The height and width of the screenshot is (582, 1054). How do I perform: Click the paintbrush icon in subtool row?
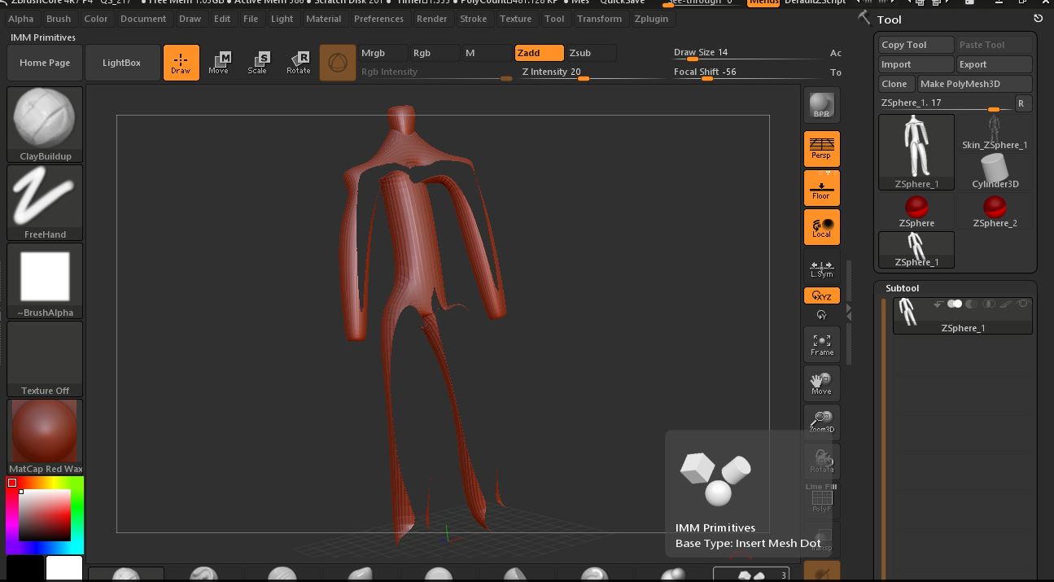click(x=1005, y=304)
